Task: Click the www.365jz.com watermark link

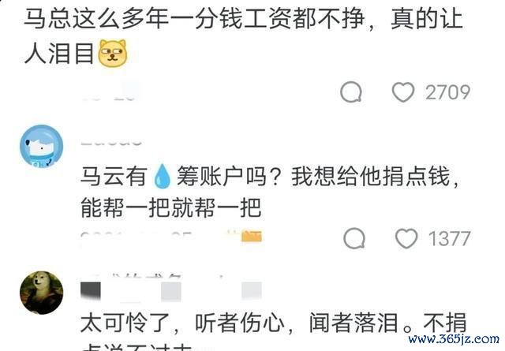Action: pyautogui.click(x=454, y=338)
